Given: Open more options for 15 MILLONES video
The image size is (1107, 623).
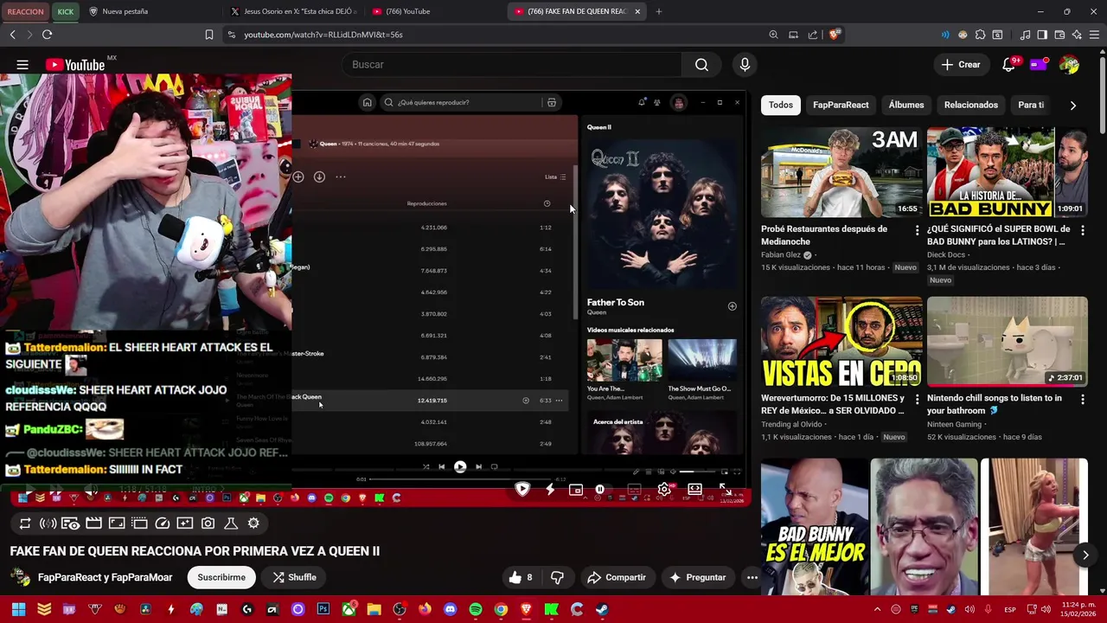Looking at the screenshot, I should (x=917, y=399).
